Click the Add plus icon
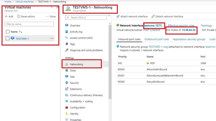The width and height of the screenshot is (216, 121). tap(6, 16)
